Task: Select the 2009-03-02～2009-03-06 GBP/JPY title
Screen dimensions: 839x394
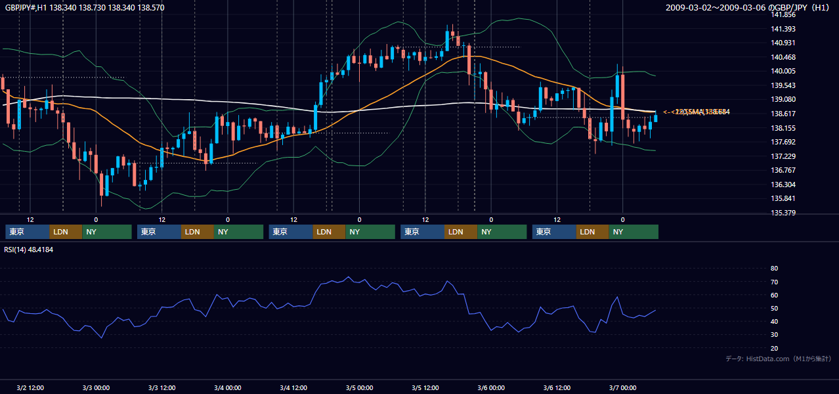Action: (x=748, y=8)
